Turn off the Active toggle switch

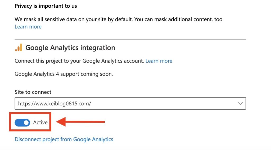(x=22, y=123)
